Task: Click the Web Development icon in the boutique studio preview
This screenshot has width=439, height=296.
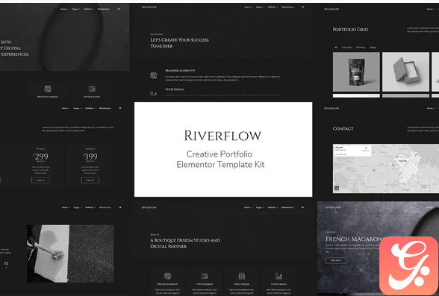Action: click(x=167, y=276)
